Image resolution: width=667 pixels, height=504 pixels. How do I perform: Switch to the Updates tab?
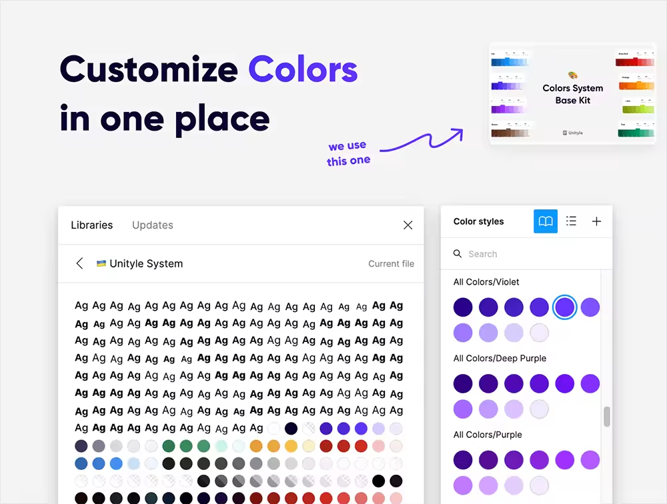point(153,225)
